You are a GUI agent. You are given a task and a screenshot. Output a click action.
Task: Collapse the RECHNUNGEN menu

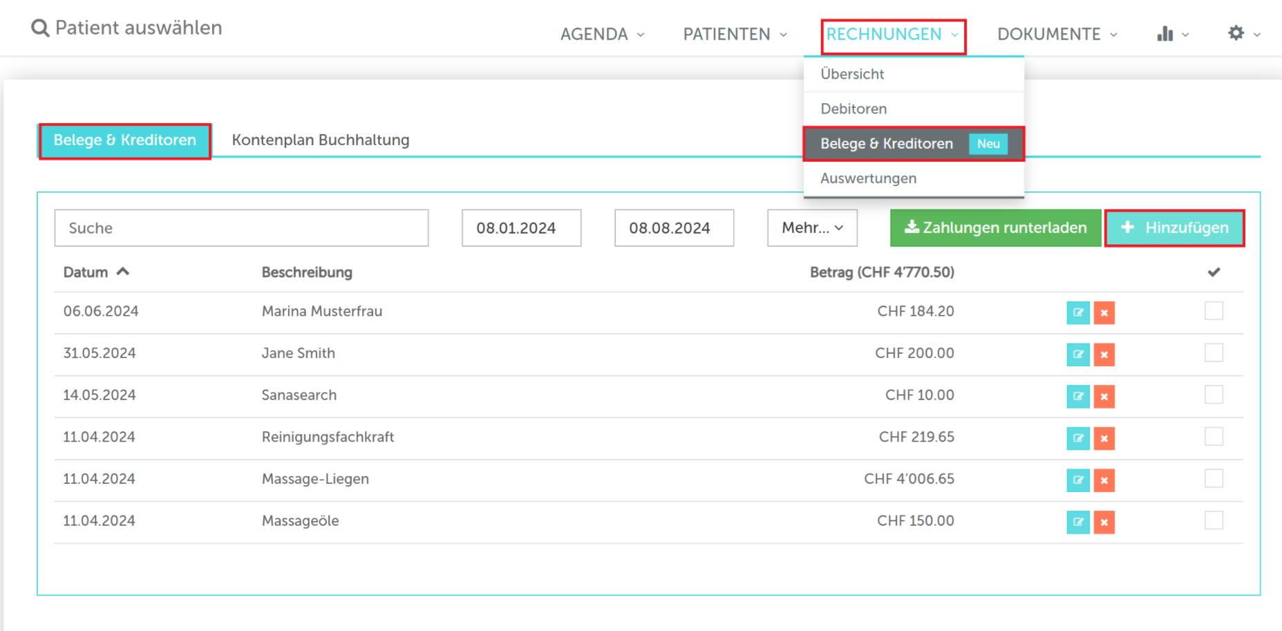point(893,35)
